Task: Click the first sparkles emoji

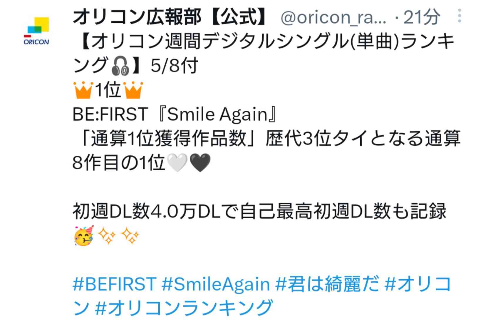Action: 107,236
